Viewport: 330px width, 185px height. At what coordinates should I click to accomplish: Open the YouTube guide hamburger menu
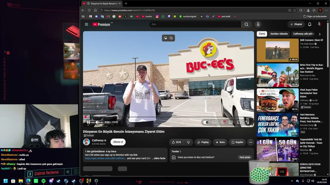tap(86, 24)
